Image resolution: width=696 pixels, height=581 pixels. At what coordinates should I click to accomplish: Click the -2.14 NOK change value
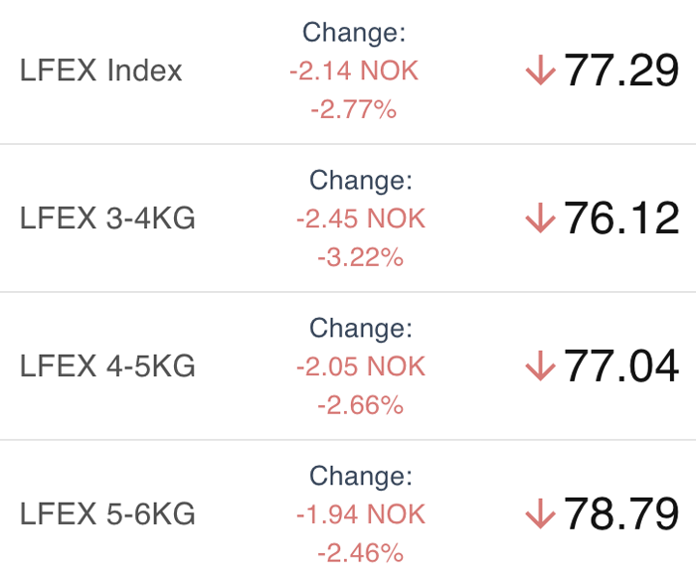coord(354,72)
